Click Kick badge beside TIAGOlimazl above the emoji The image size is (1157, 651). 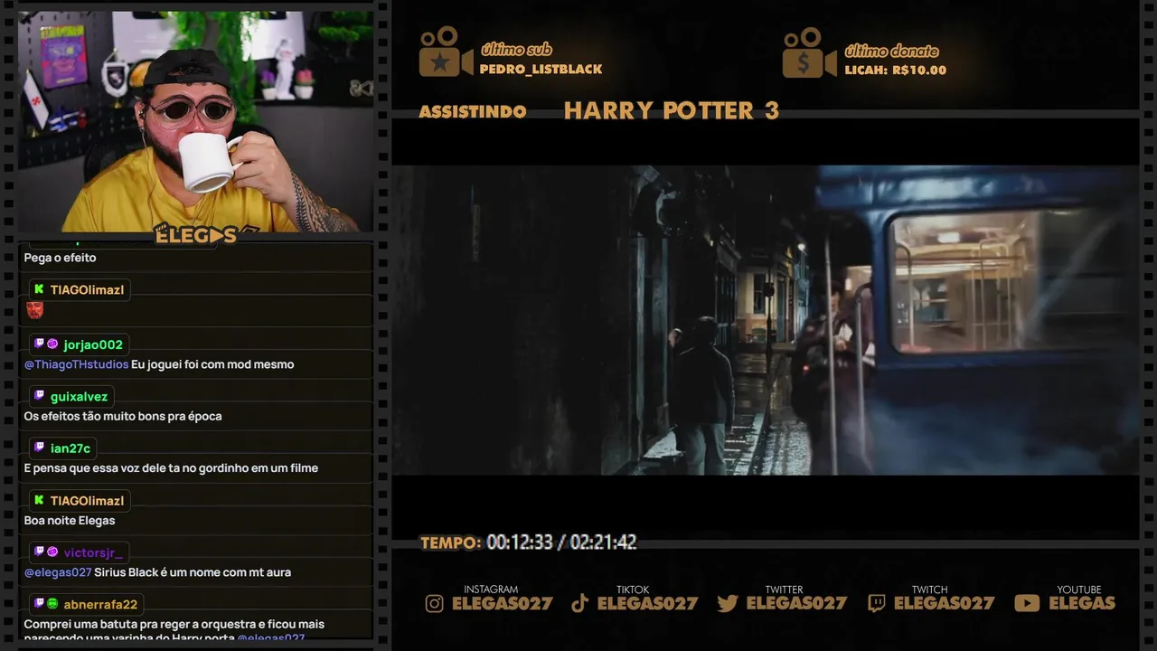[39, 289]
